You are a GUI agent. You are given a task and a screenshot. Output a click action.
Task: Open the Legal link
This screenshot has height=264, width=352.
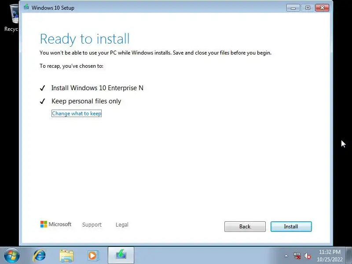122,224
